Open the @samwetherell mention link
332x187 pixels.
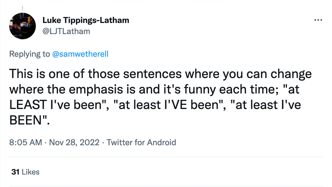pos(80,54)
